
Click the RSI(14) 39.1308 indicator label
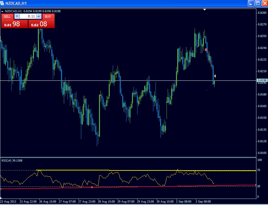12,161
